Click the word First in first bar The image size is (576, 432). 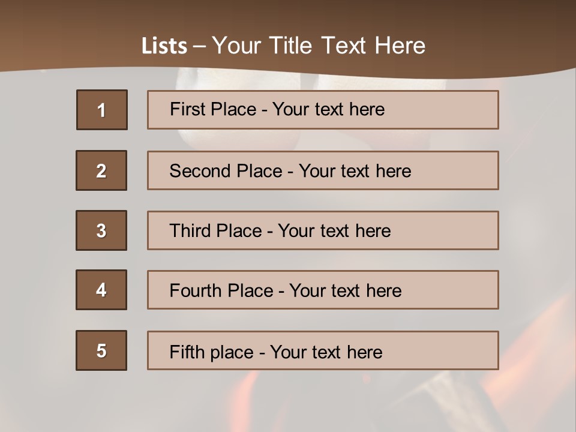[182, 109]
